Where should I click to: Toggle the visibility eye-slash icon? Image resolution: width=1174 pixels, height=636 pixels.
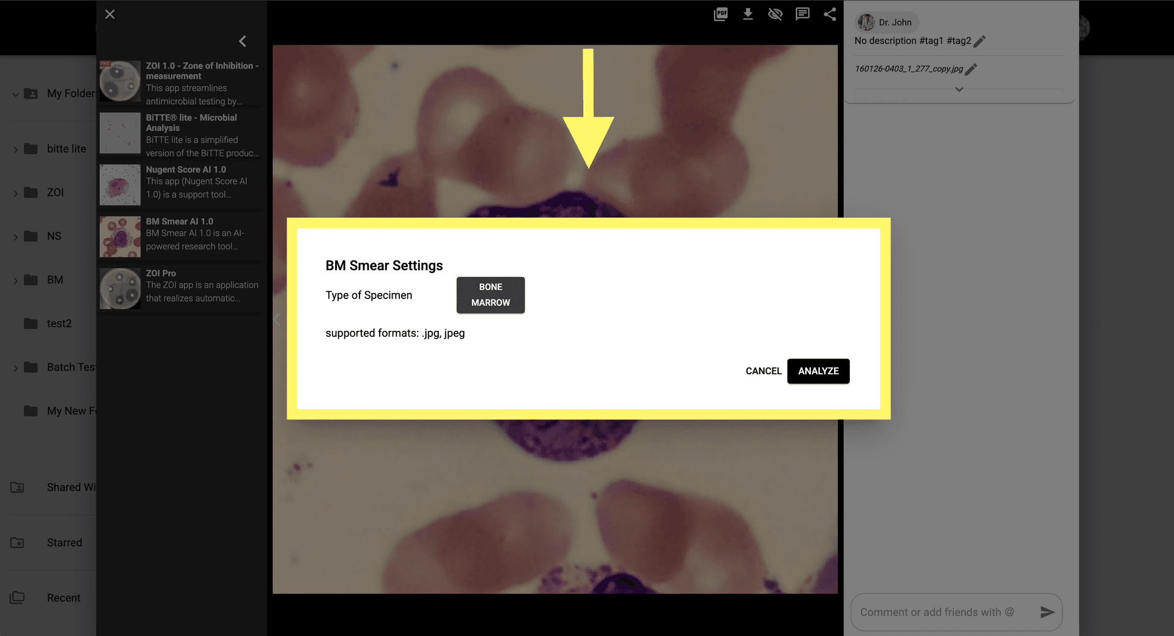click(x=775, y=14)
